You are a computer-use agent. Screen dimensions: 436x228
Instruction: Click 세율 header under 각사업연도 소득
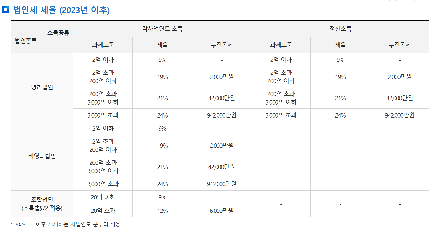162,45
